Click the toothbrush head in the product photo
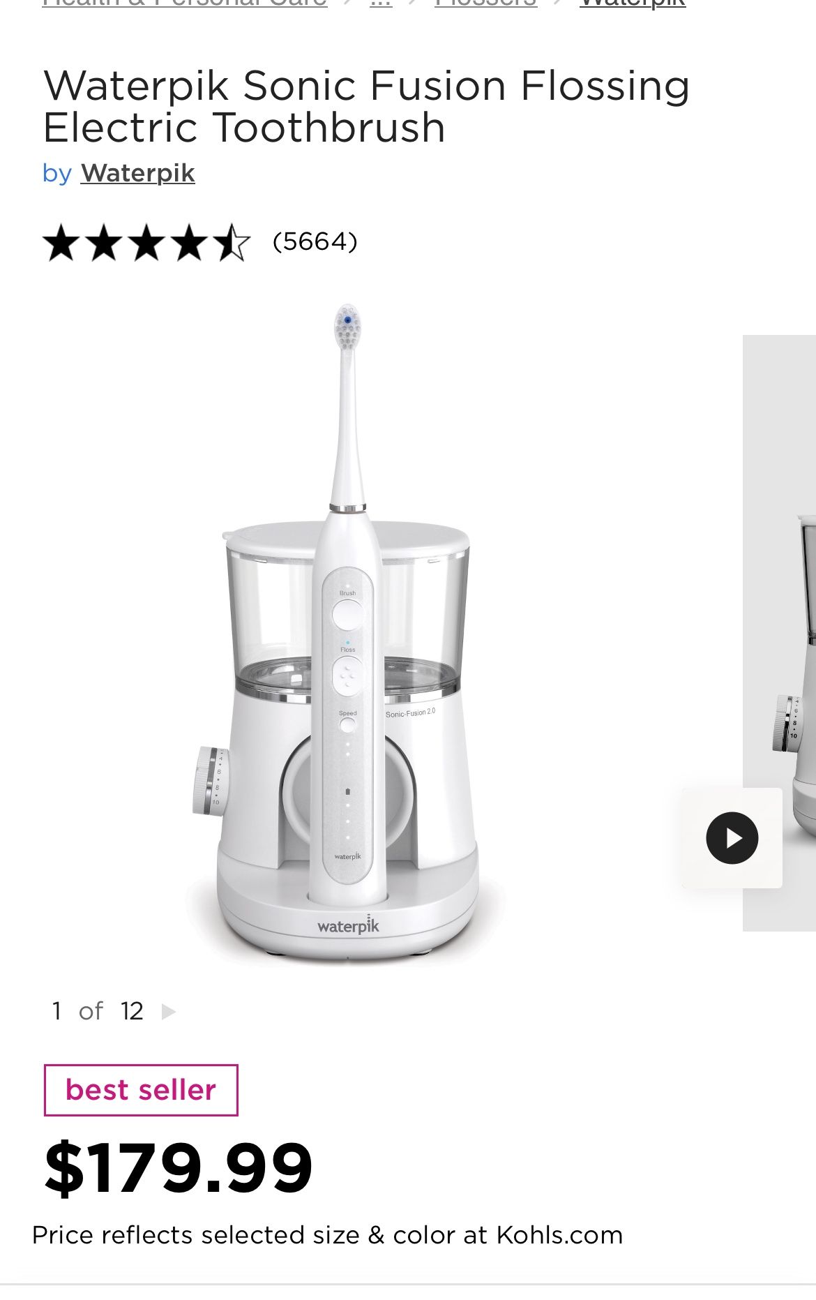This screenshot has height=1300, width=816. 347,327
